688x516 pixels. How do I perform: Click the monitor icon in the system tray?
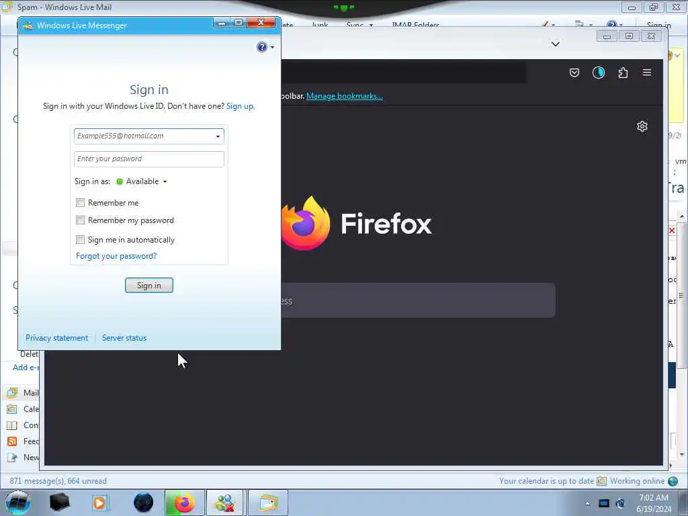pos(604,503)
